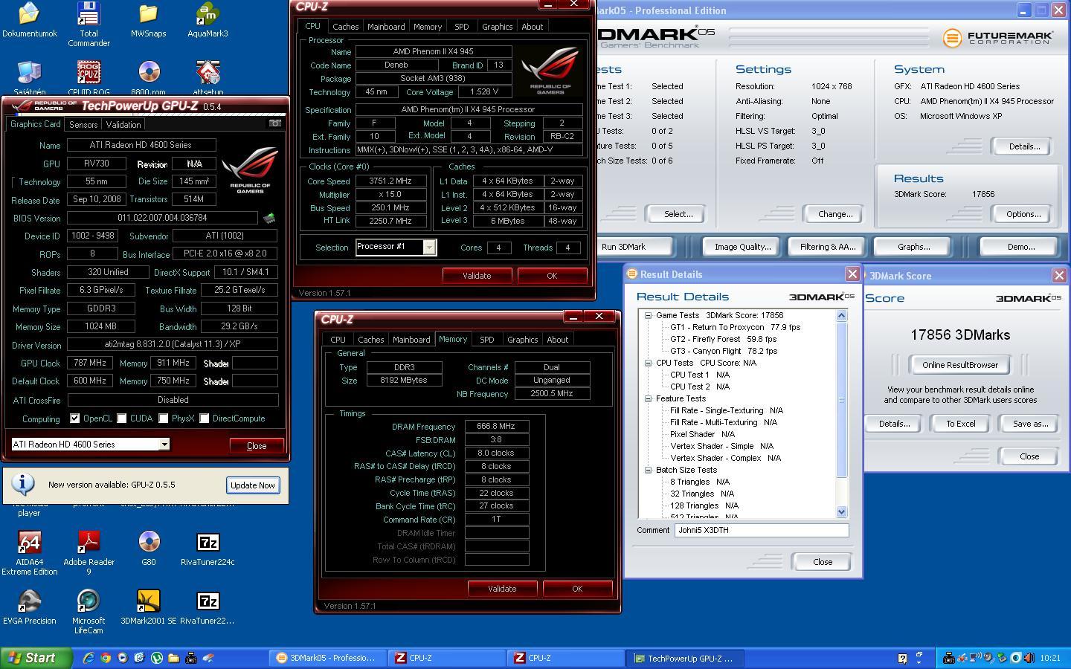Launch EVGA Precision desktop icon
Image resolution: width=1071 pixels, height=669 pixels.
click(30, 607)
